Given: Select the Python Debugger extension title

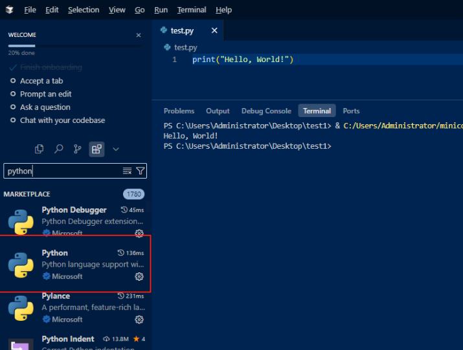Looking at the screenshot, I should [74, 210].
